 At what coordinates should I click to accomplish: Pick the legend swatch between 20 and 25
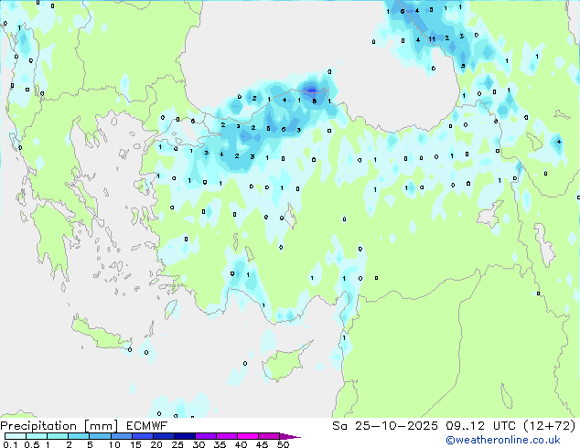[163, 436]
